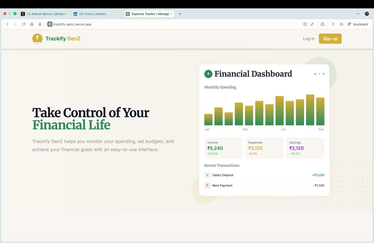Bookmark this page with the star icon
The width and height of the screenshot is (374, 243).
tap(305, 24)
